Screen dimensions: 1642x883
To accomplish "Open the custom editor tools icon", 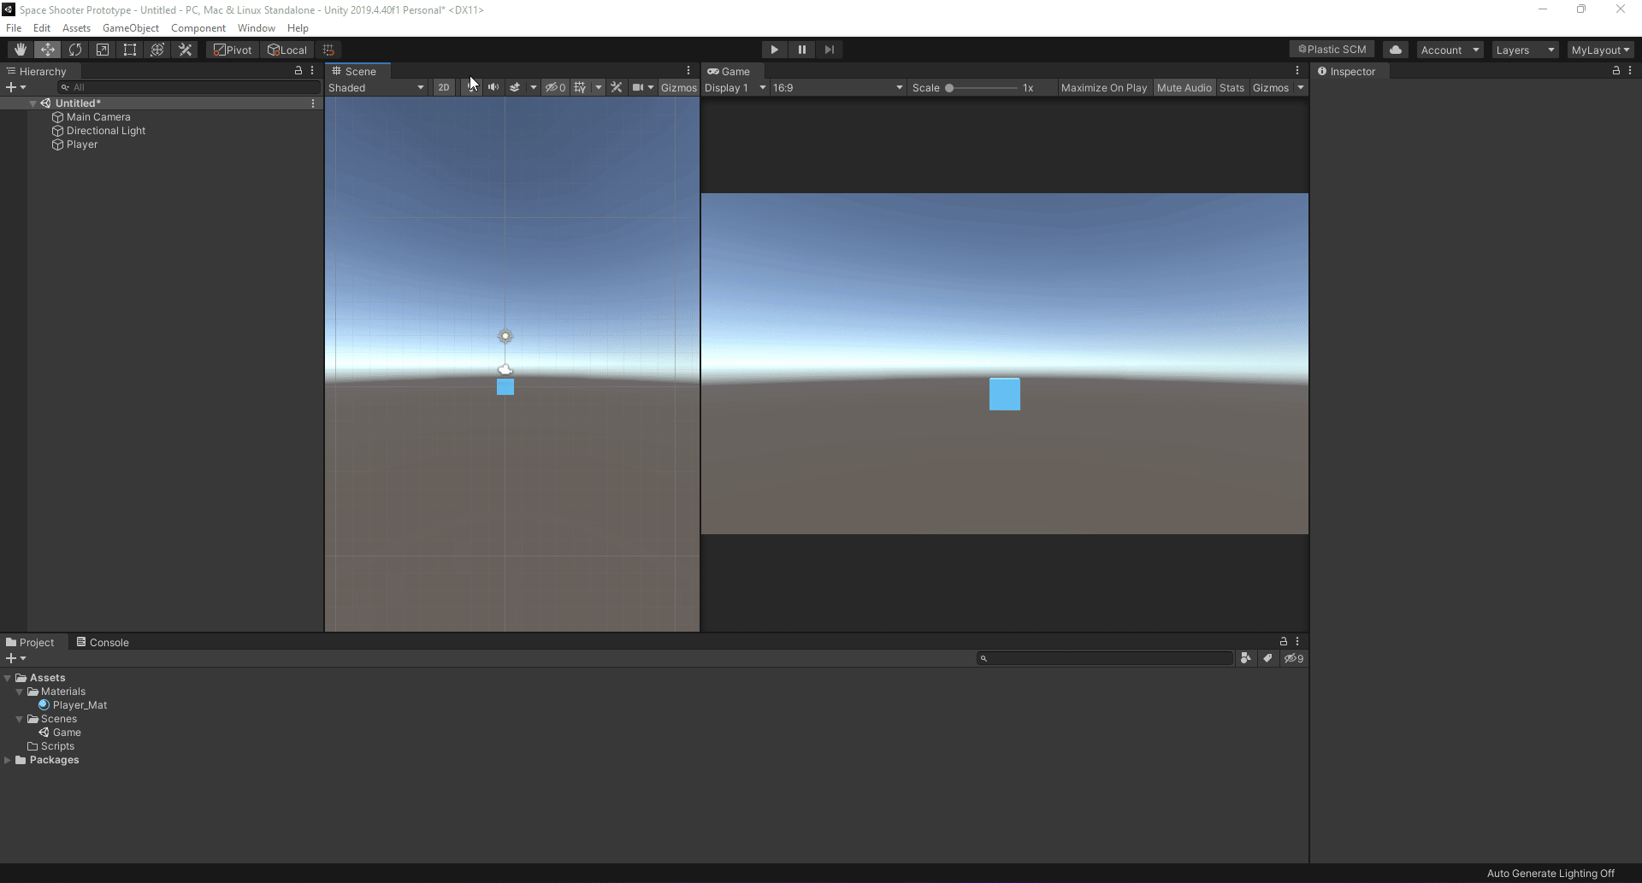I will pos(185,50).
